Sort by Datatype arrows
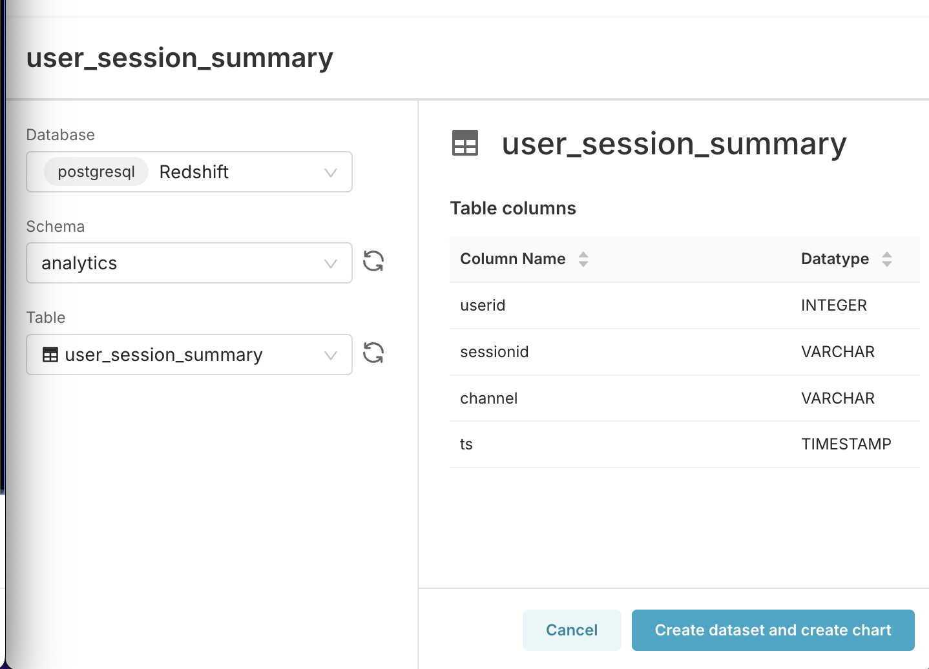 (x=887, y=259)
